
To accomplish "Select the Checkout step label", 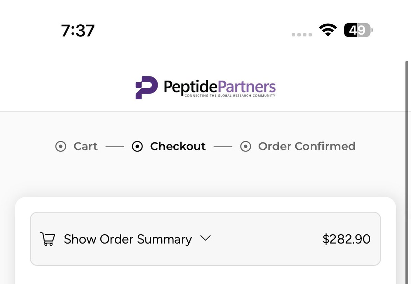I will 178,146.
